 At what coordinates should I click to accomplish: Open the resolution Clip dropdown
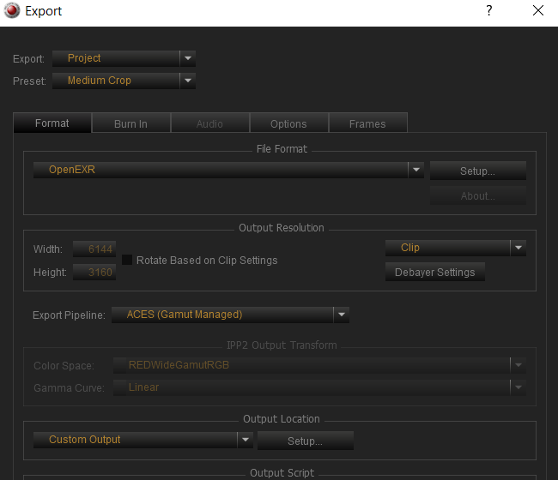point(456,248)
